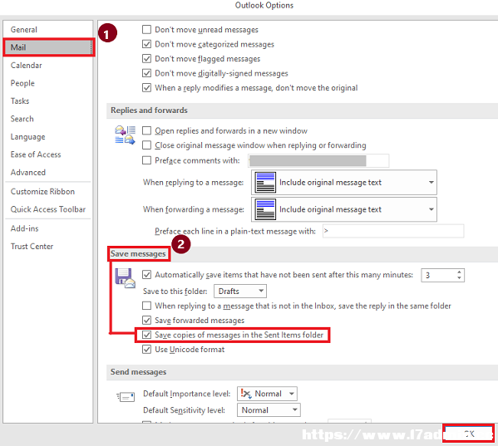Uncheck Save copies of messages in Sent Items
Image resolution: width=498 pixels, height=446 pixels.
point(146,335)
